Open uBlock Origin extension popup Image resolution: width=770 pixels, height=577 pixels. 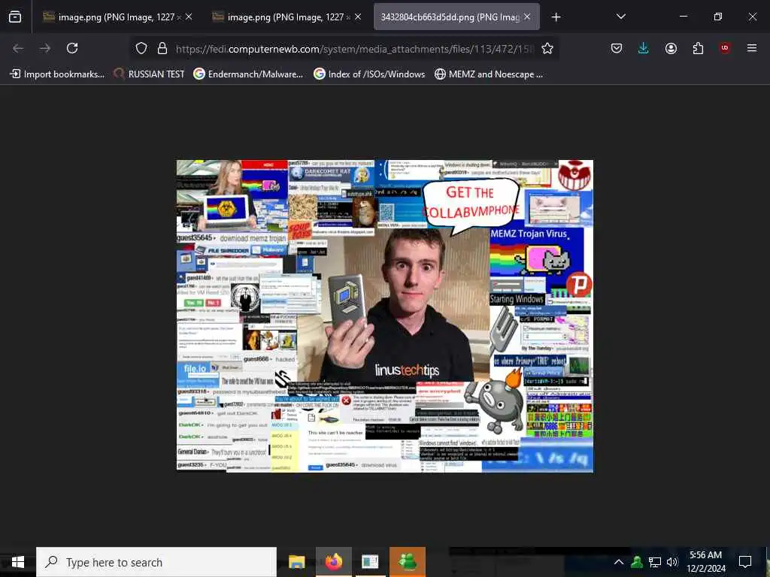[x=725, y=48]
